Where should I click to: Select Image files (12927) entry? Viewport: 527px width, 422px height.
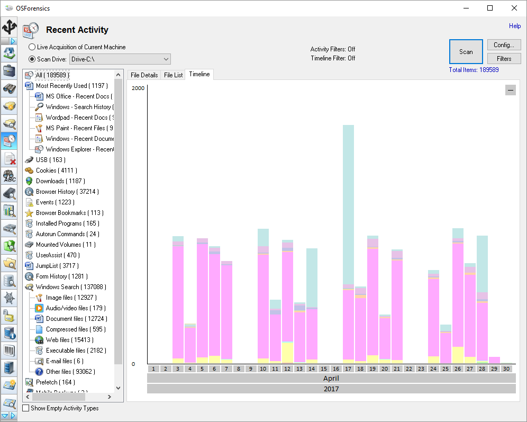(71, 298)
